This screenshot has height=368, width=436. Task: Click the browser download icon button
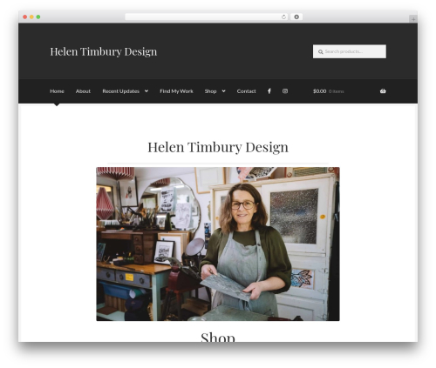[x=296, y=17]
